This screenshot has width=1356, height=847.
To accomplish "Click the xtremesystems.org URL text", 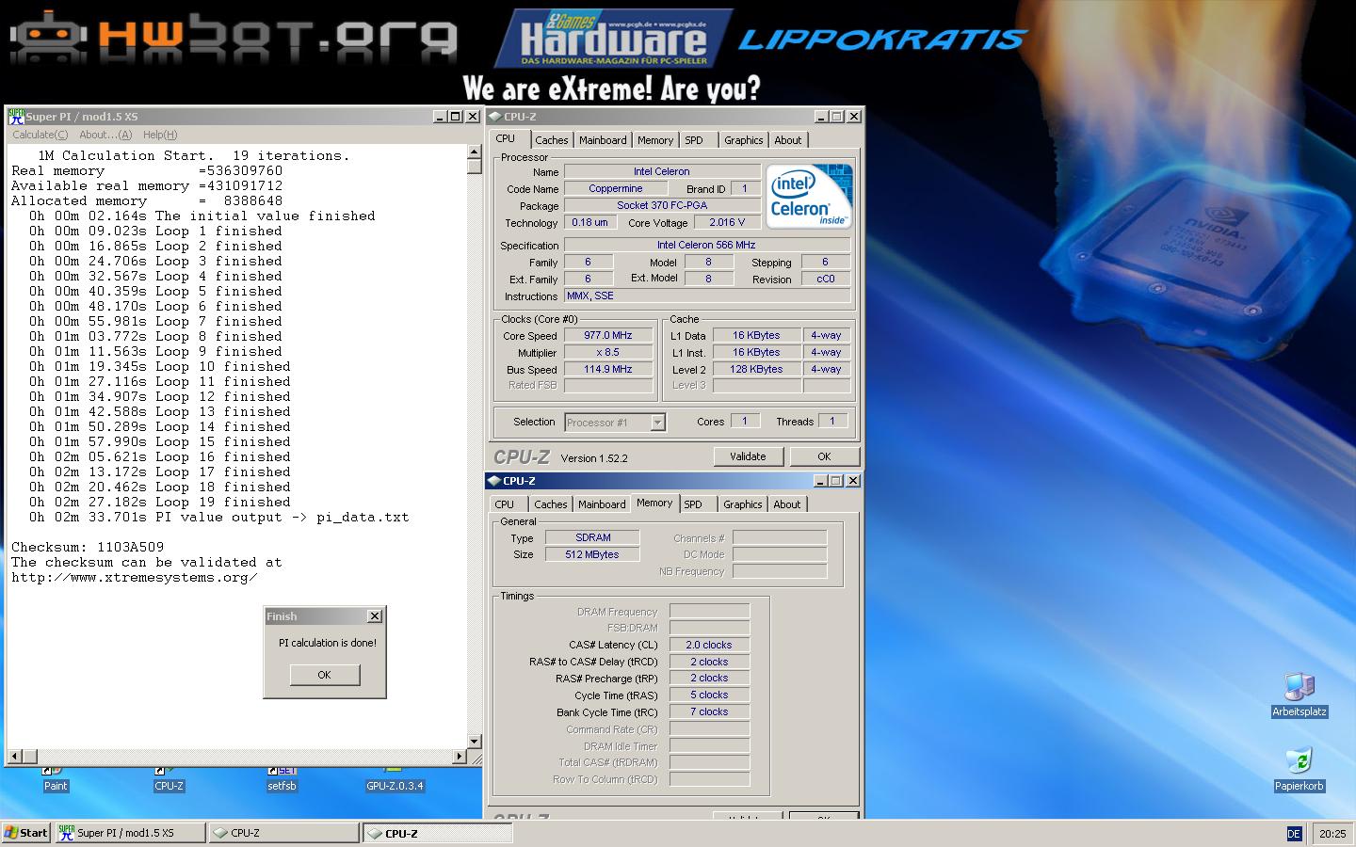I will (135, 577).
